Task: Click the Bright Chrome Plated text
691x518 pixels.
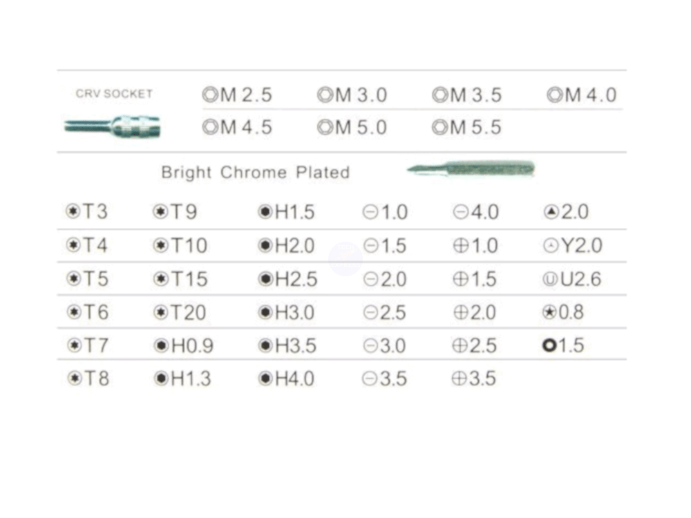Action: coord(255,173)
